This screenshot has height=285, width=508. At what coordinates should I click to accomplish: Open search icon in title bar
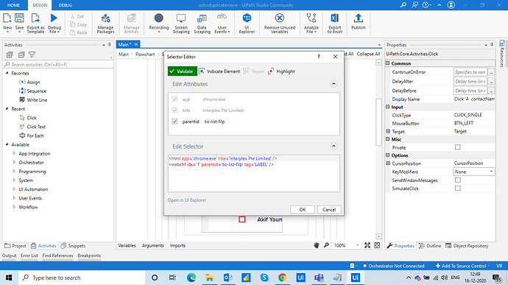[x=403, y=5]
